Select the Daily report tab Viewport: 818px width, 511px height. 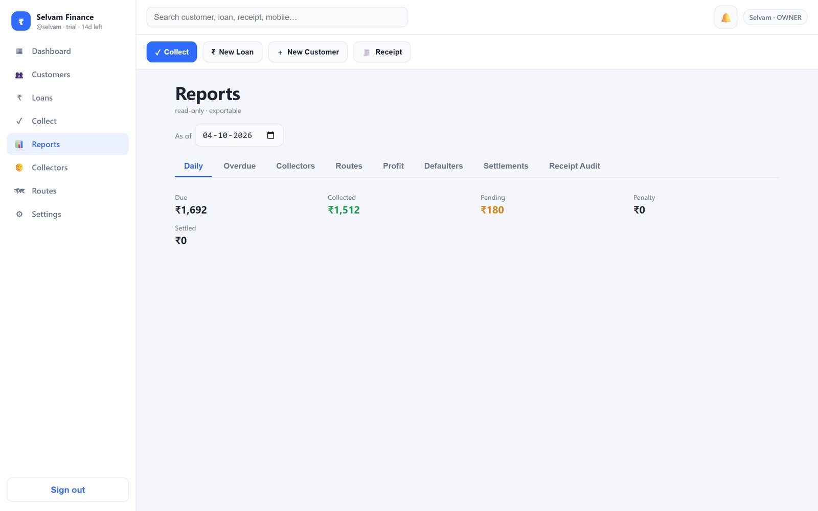[x=193, y=166]
